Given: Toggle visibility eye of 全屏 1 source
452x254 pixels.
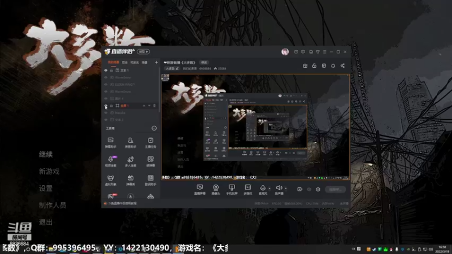Looking at the screenshot, I should point(106,106).
